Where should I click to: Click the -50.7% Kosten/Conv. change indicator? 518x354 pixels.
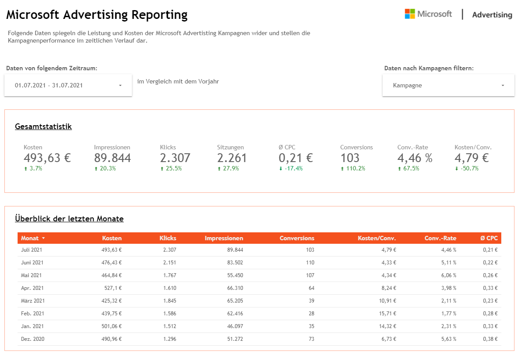[x=467, y=169]
